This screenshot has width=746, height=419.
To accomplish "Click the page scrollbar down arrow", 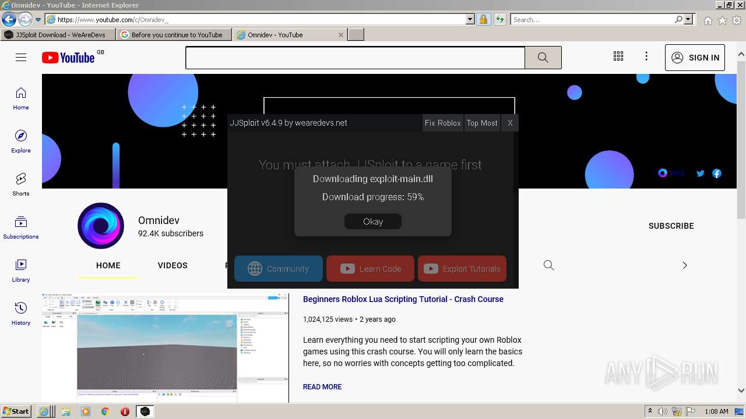I will pos(741,390).
